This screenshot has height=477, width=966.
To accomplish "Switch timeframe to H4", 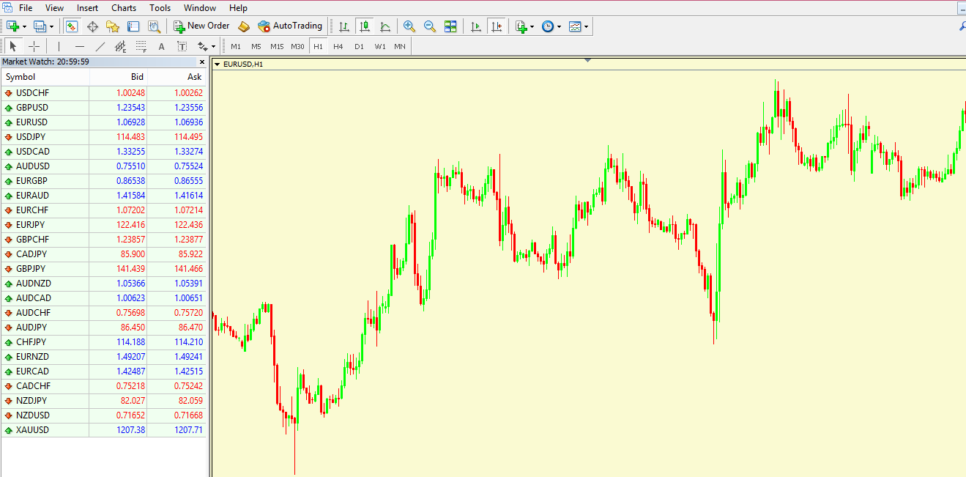I will [338, 45].
